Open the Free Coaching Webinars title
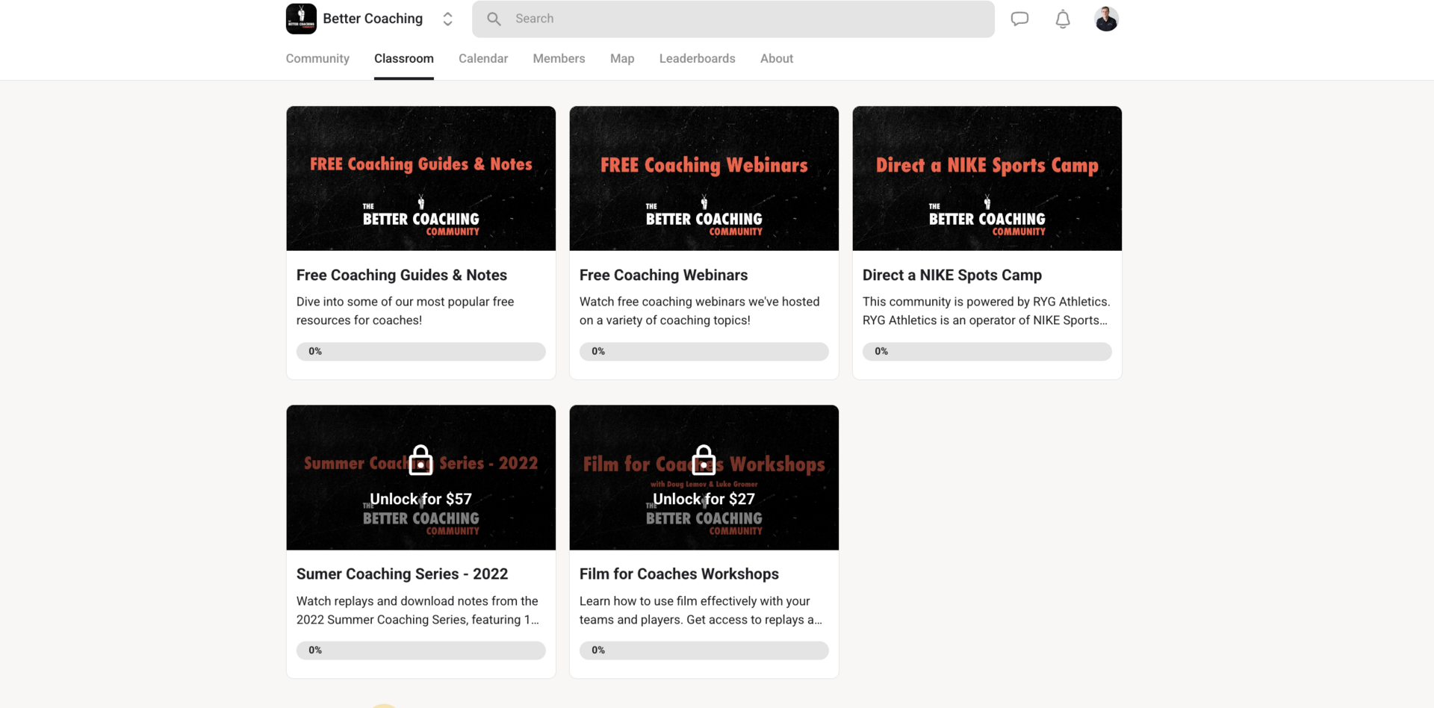Screen dimensions: 1434x708 point(664,275)
